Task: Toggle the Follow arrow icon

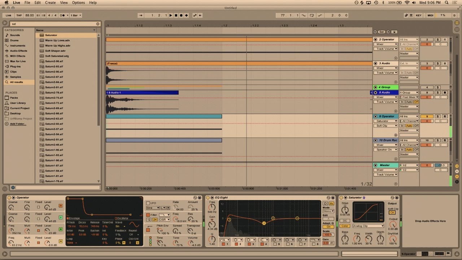Action: (x=141, y=15)
